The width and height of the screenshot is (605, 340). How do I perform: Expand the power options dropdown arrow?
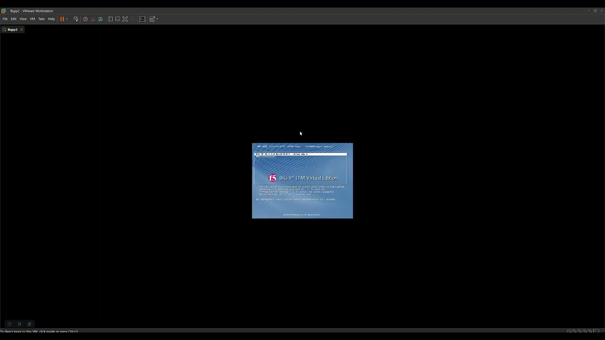[67, 19]
